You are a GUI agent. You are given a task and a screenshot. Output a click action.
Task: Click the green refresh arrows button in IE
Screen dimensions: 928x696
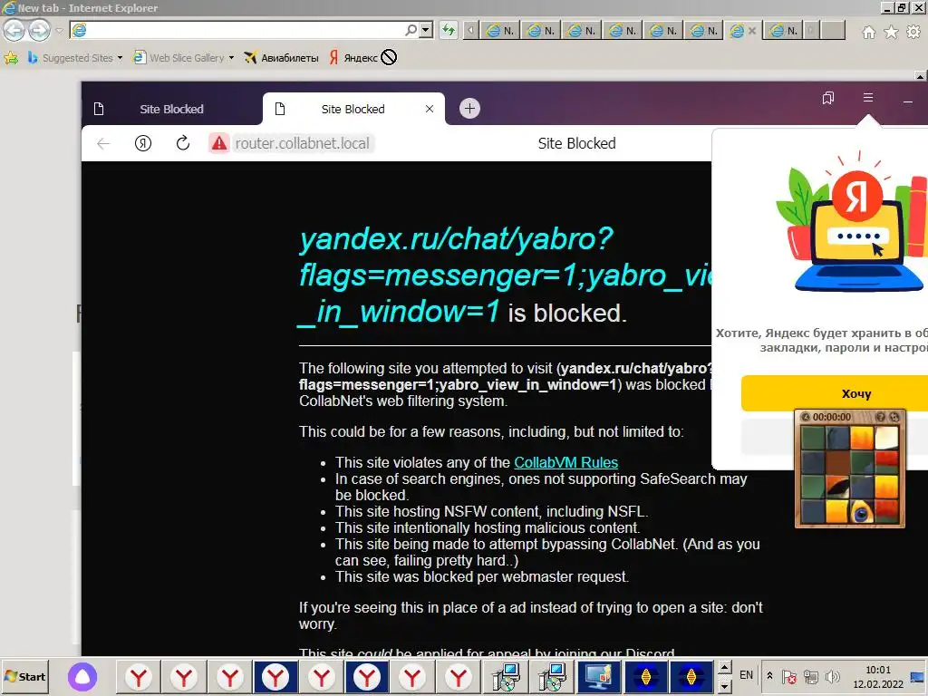point(449,30)
